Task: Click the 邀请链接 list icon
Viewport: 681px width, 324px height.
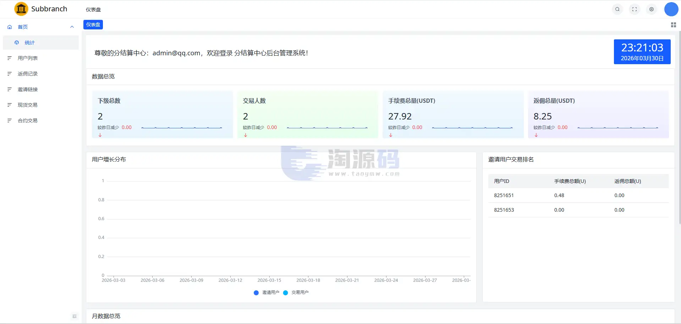Action: pos(10,89)
